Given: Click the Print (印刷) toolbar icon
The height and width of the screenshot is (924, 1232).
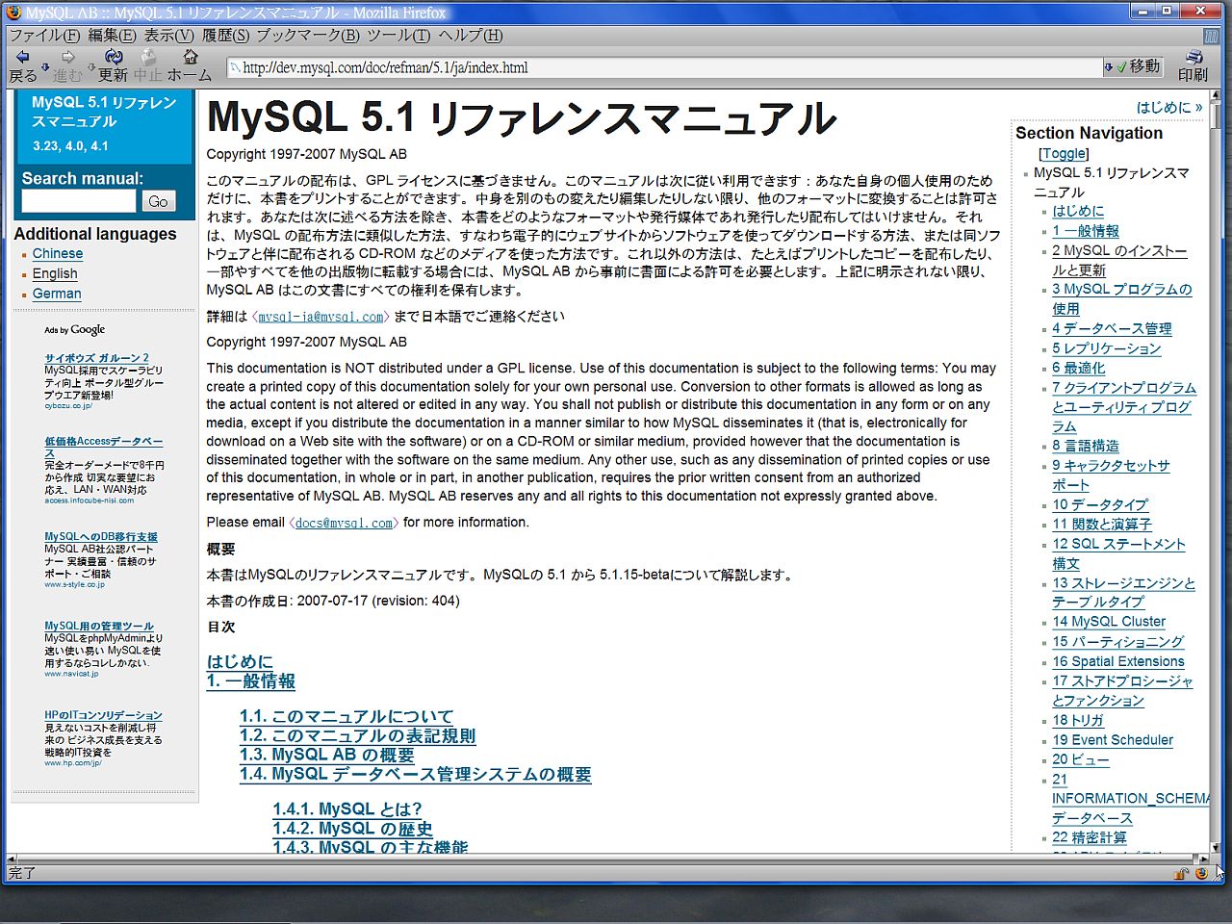Looking at the screenshot, I should 1193,65.
